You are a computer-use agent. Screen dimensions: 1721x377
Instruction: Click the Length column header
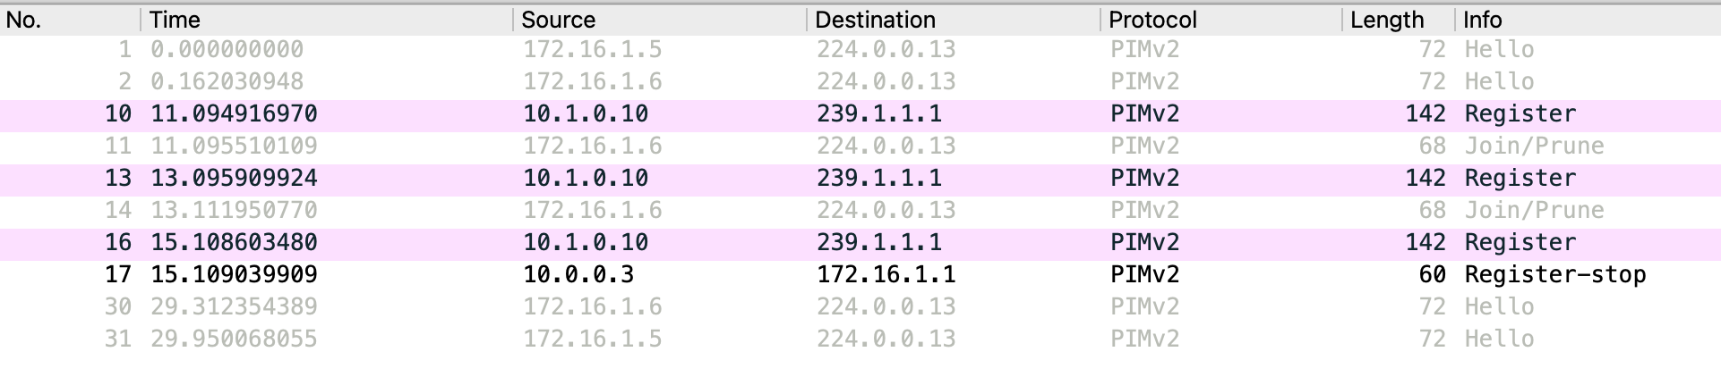pyautogui.click(x=1386, y=20)
